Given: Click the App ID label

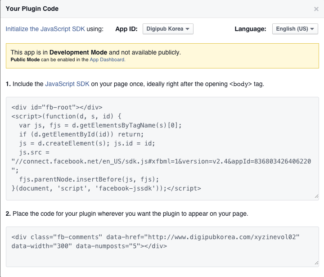Looking at the screenshot, I should click(x=127, y=29).
